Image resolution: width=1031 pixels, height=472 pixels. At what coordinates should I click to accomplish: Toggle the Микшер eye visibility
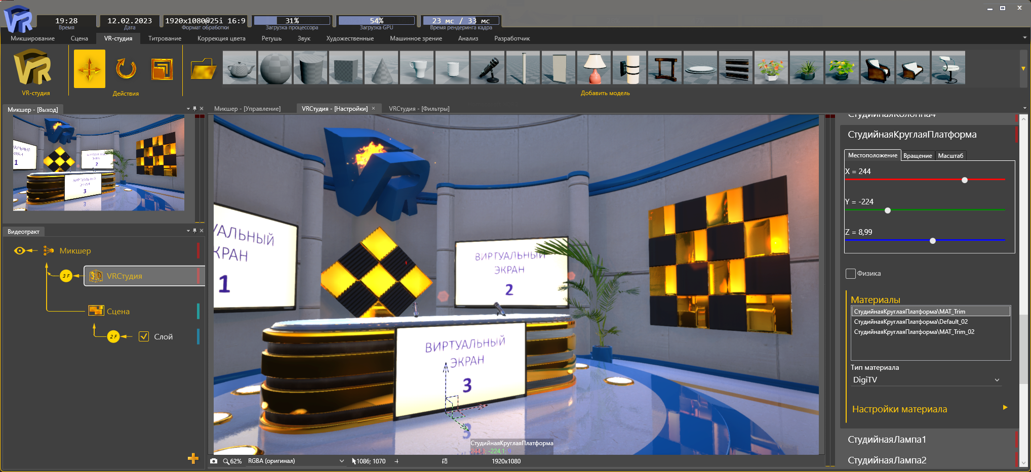(20, 250)
